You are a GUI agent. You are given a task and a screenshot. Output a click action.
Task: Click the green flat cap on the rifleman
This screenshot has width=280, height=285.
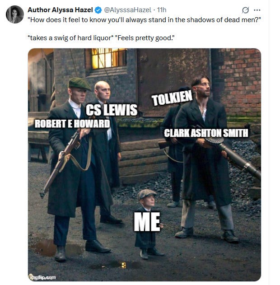(79, 84)
